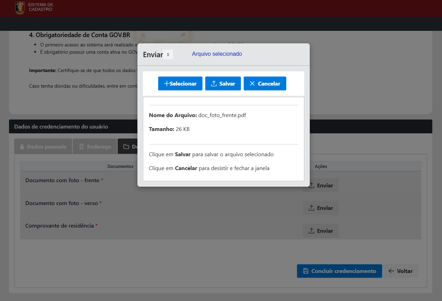The width and height of the screenshot is (442, 301).
Task: Click Documento com foto - verso label
Action: click(62, 203)
